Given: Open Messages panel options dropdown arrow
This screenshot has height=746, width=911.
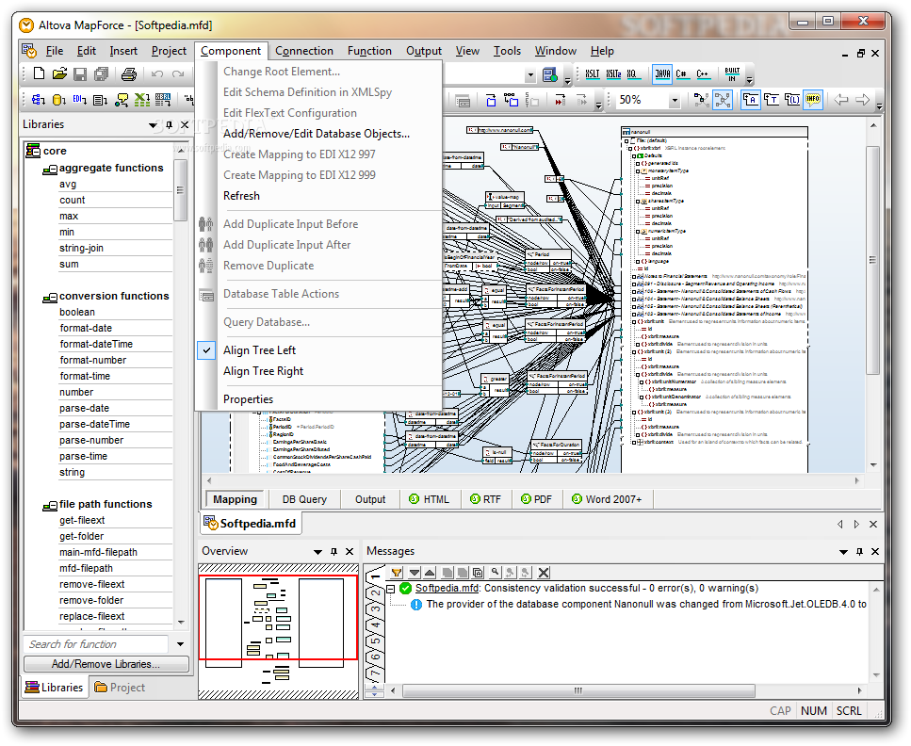Looking at the screenshot, I should coord(843,551).
